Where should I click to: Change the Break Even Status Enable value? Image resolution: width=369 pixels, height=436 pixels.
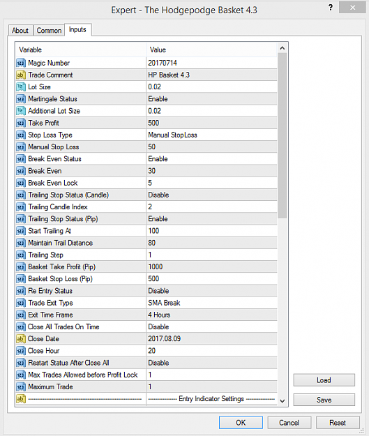pos(211,159)
